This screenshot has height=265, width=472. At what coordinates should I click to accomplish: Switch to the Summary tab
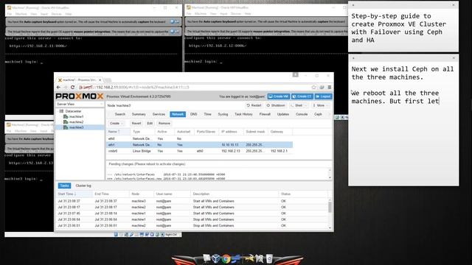[139, 114]
